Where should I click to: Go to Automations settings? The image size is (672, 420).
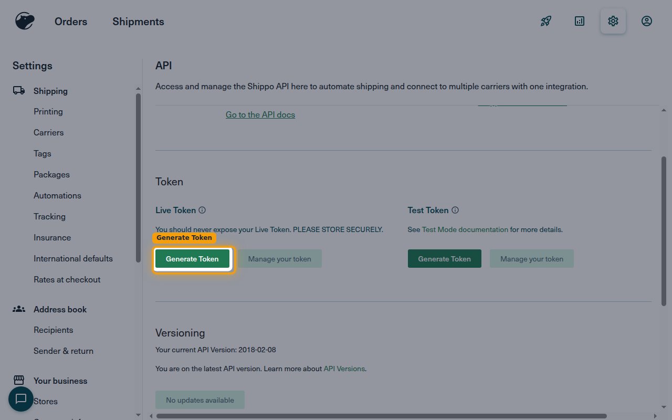click(57, 195)
